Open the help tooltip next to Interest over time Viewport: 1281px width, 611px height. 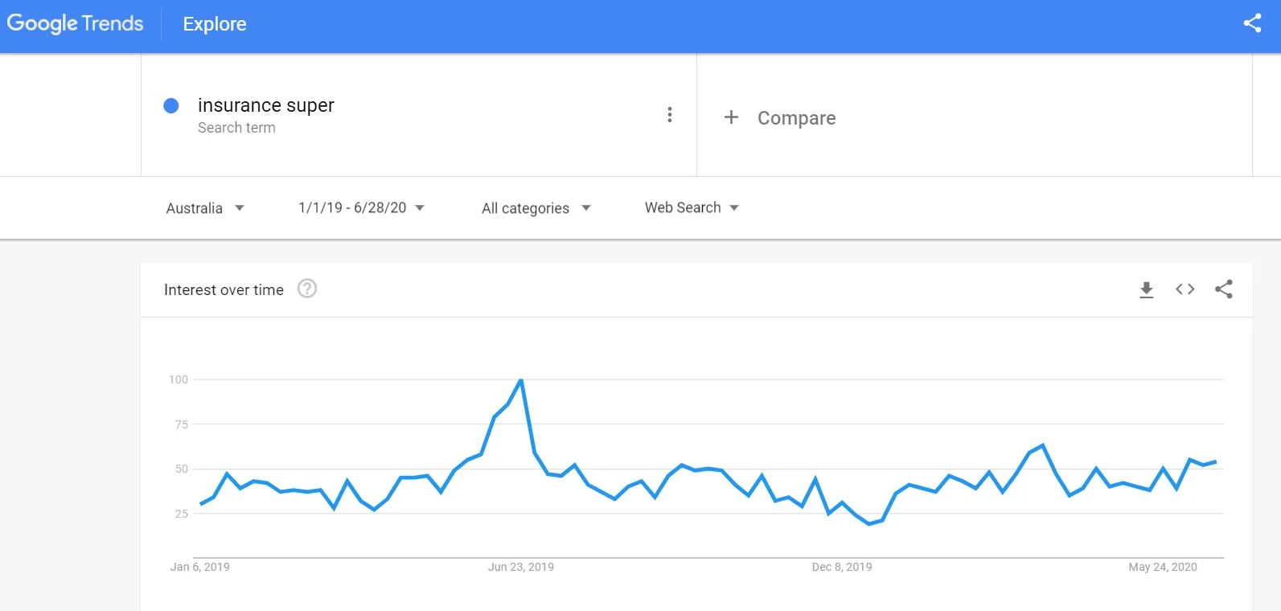click(x=307, y=289)
